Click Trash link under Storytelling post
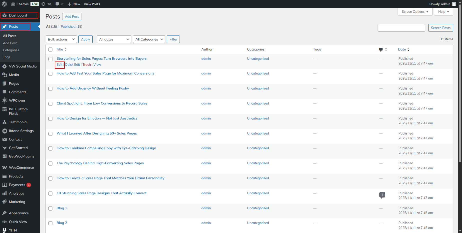This screenshot has height=233, width=462. pos(87,64)
